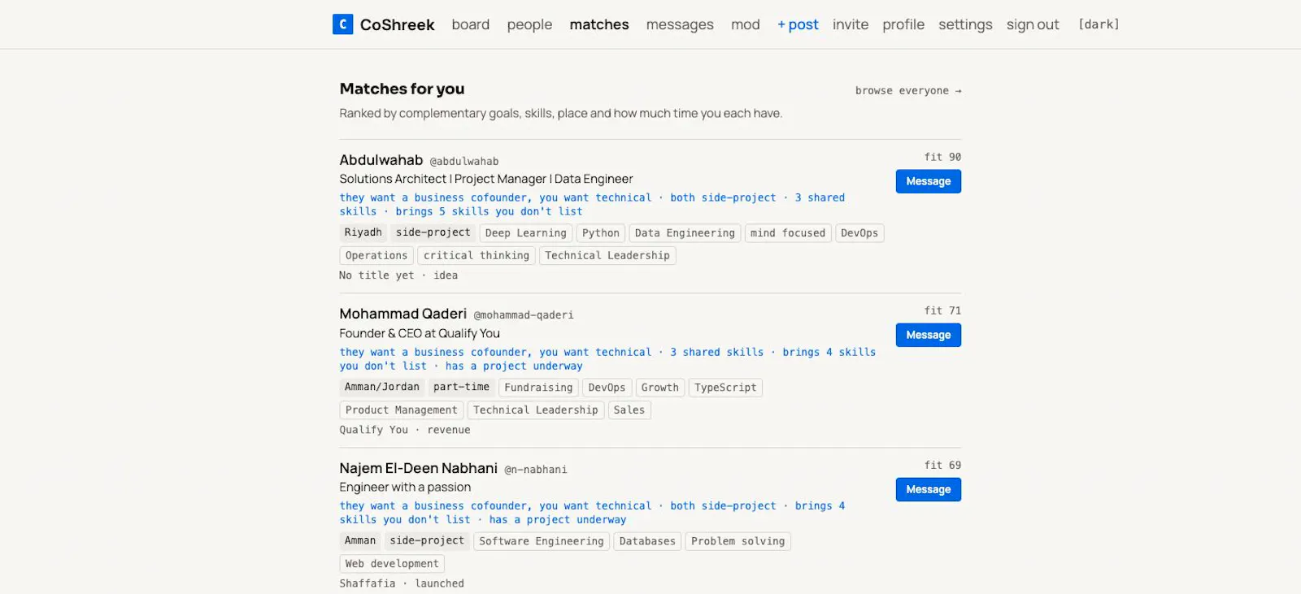Select the critical thinking tag
This screenshot has width=1301, height=594.
[476, 255]
